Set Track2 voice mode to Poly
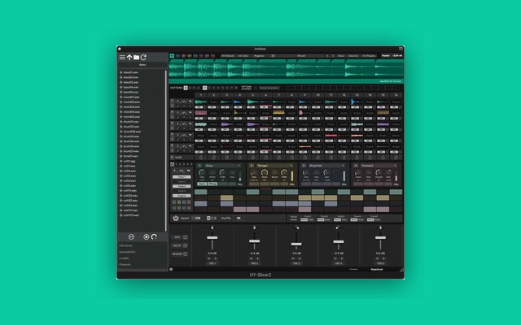Image resolution: width=521 pixels, height=325 pixels. pos(327,220)
